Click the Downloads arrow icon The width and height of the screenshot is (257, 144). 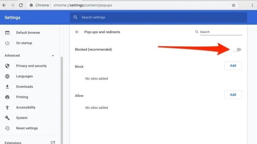pos(7,87)
